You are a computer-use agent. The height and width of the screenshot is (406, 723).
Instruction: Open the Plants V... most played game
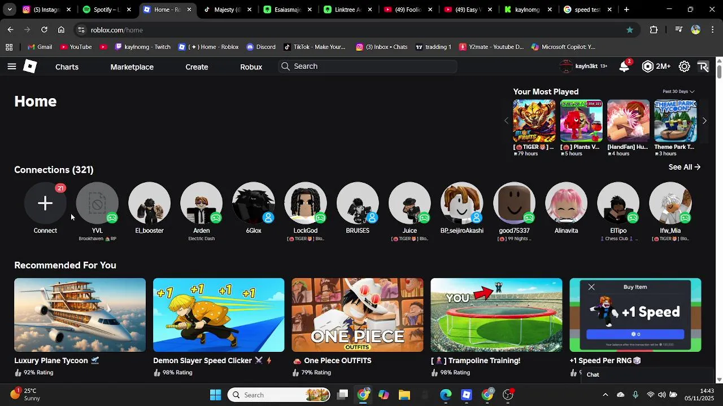(x=581, y=121)
